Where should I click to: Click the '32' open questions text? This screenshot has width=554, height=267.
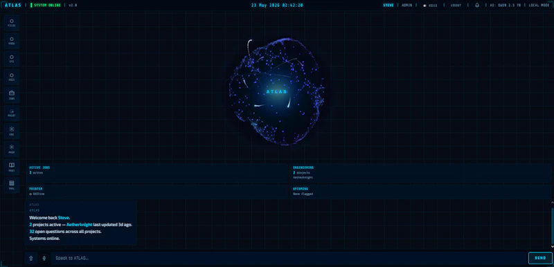coord(31,231)
